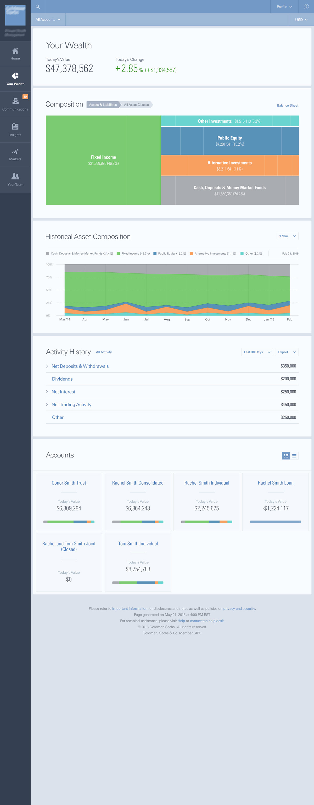This screenshot has width=314, height=805.
Task: Open Rachel Smith Individual account card
Action: click(x=207, y=502)
